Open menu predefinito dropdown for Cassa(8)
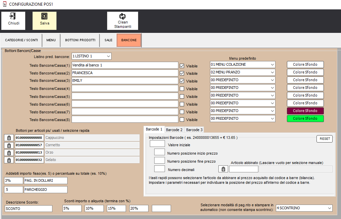Viewport: 341px width, 219px height. 243,118
